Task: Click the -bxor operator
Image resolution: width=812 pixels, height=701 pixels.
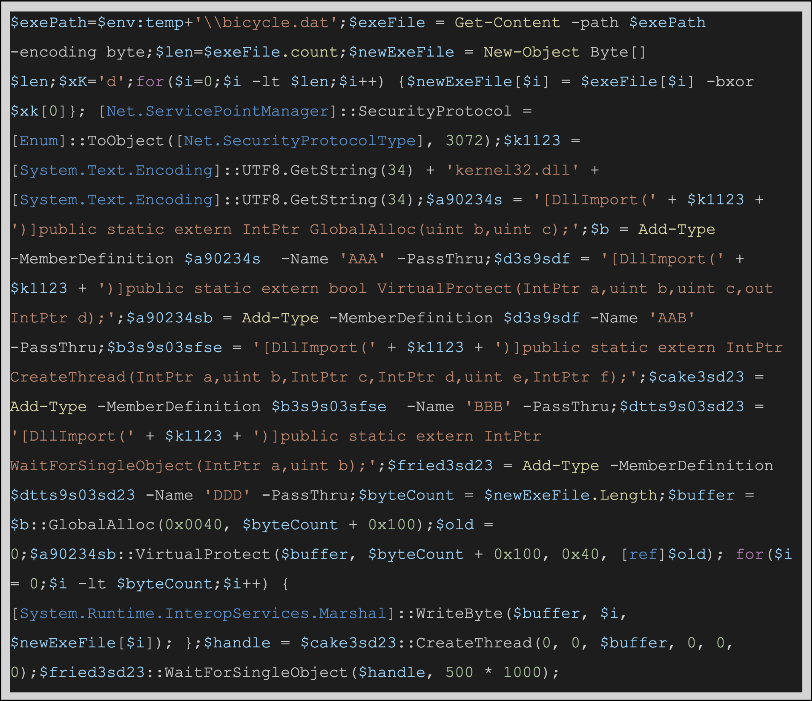Action: point(730,81)
